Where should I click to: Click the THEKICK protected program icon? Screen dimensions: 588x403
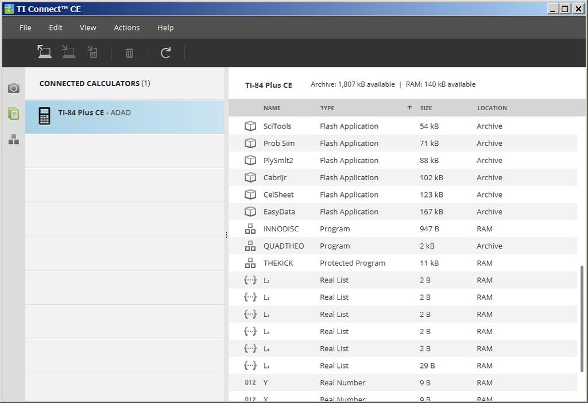(x=250, y=263)
